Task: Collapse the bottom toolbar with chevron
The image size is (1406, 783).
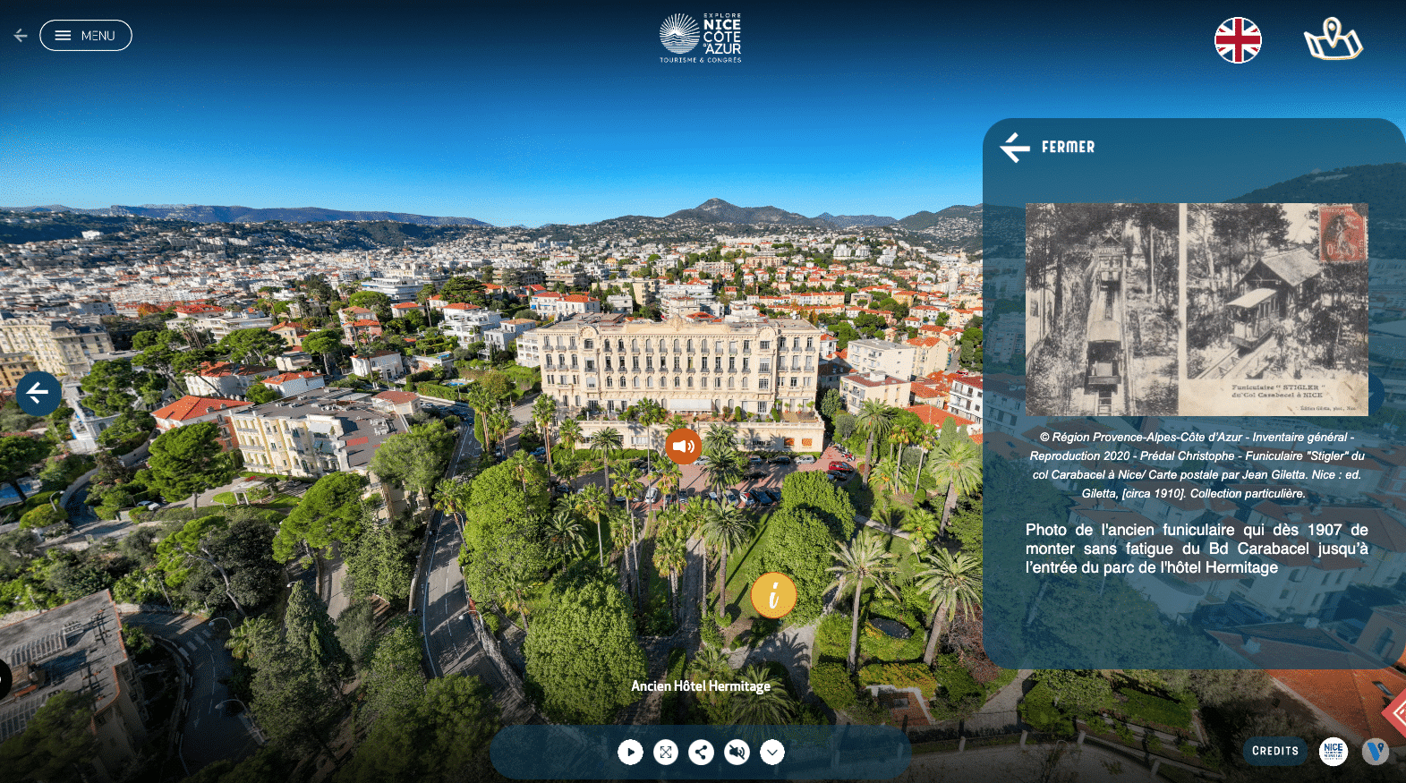Action: pyautogui.click(x=772, y=753)
